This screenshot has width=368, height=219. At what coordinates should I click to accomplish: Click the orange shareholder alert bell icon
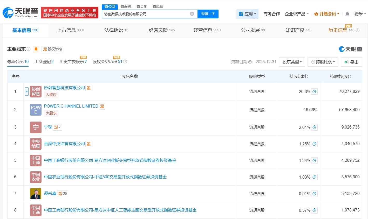click(36, 49)
